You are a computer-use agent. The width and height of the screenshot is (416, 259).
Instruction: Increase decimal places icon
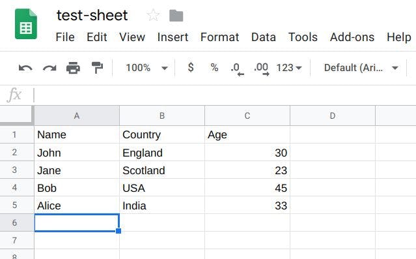(262, 69)
